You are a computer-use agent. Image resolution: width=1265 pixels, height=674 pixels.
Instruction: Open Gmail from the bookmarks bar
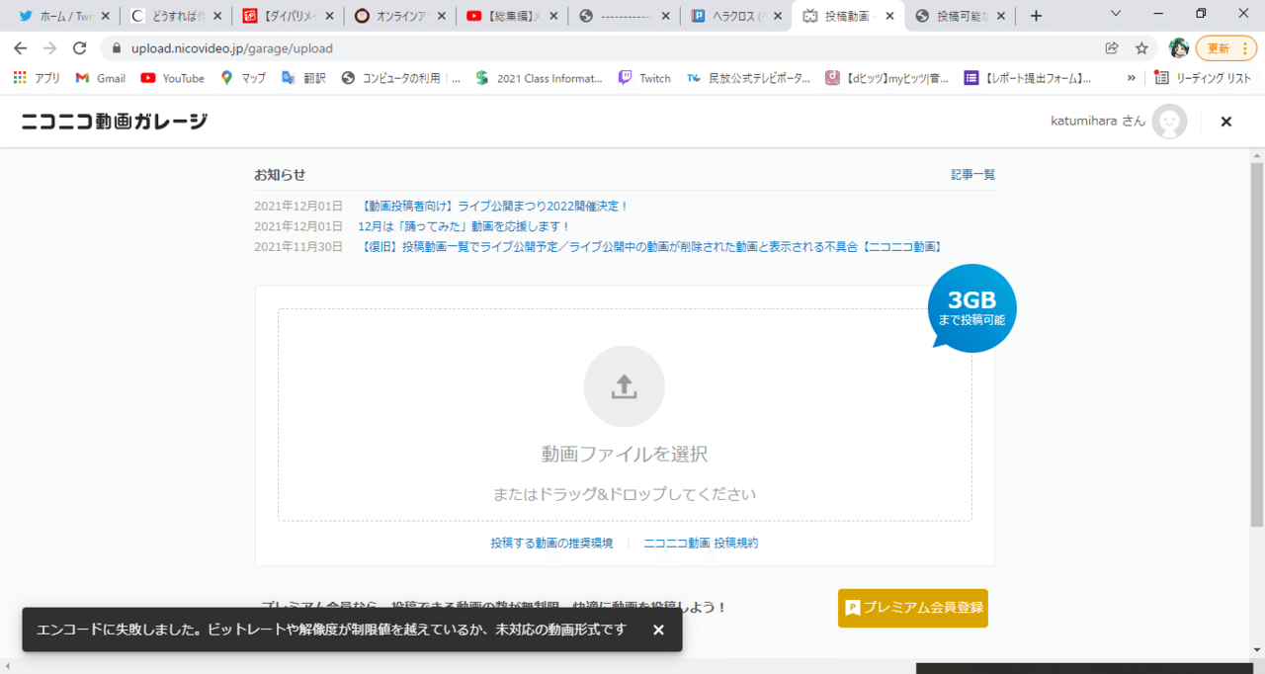click(99, 77)
